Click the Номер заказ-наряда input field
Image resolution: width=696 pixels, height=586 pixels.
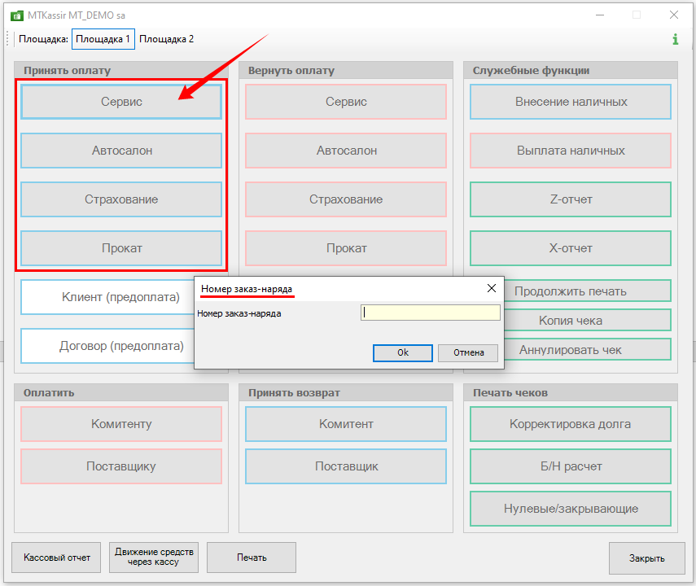pos(430,313)
